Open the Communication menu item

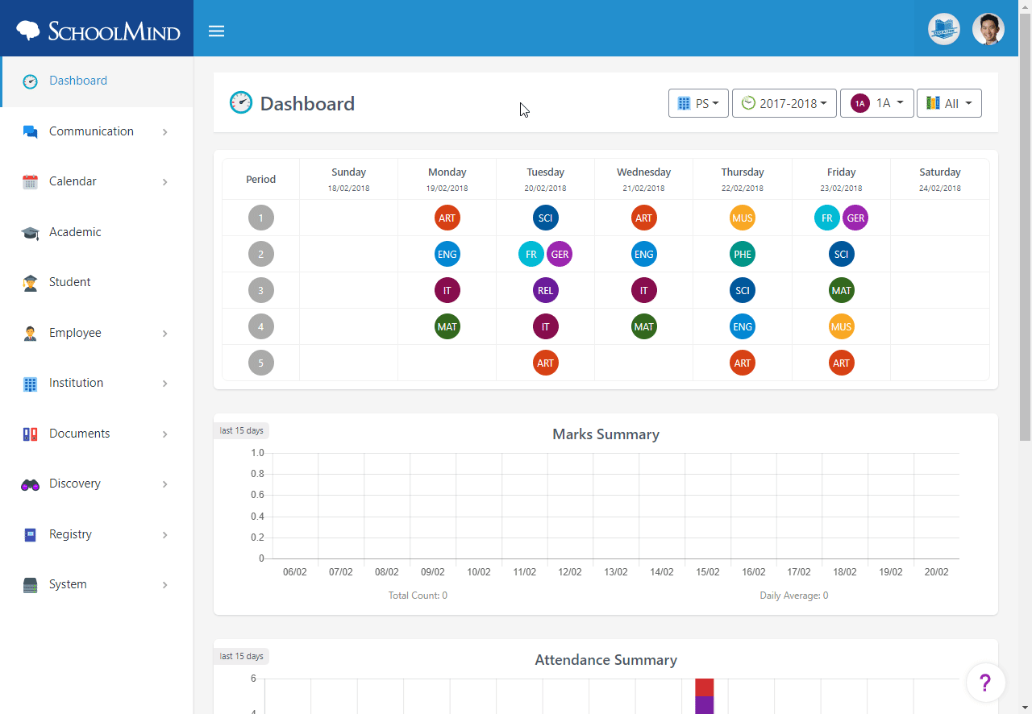pyautogui.click(x=97, y=131)
